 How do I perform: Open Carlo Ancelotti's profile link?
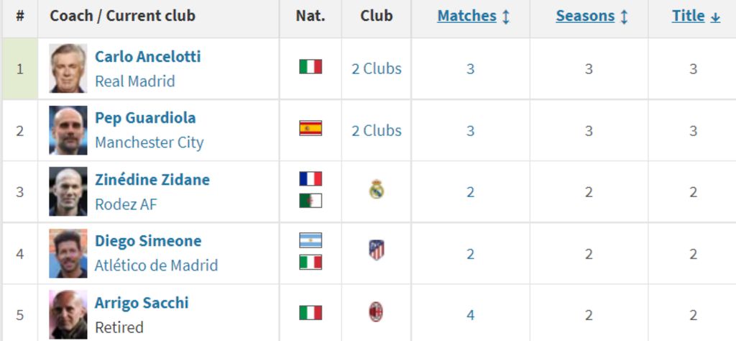148,57
